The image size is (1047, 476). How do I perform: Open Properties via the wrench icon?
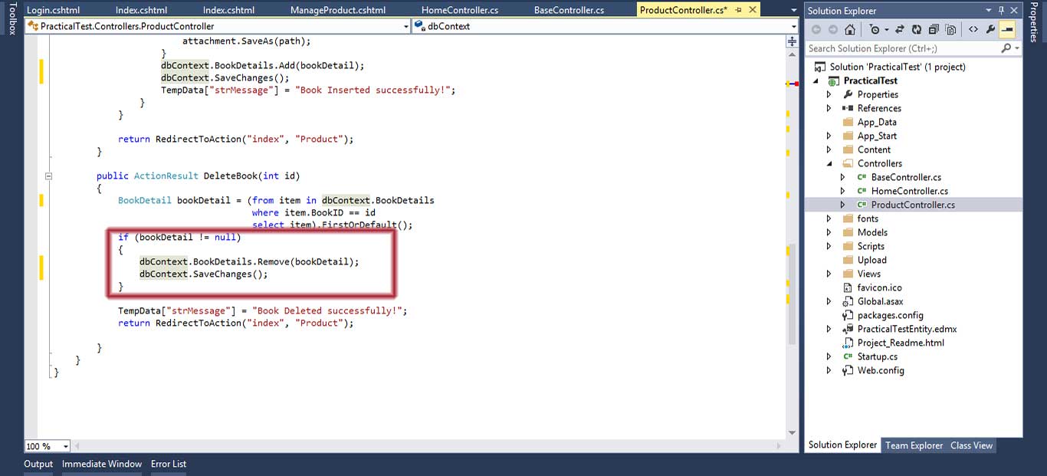coord(990,29)
